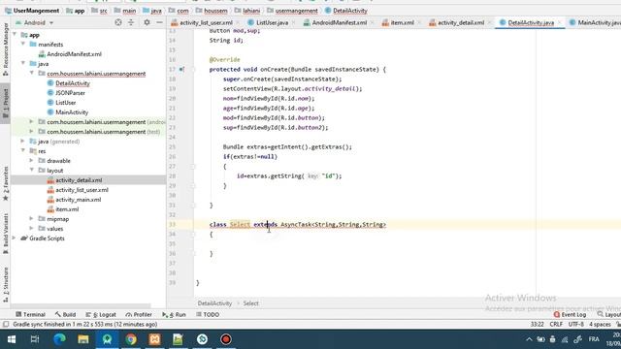Open Structure side panel

[x=6, y=285]
